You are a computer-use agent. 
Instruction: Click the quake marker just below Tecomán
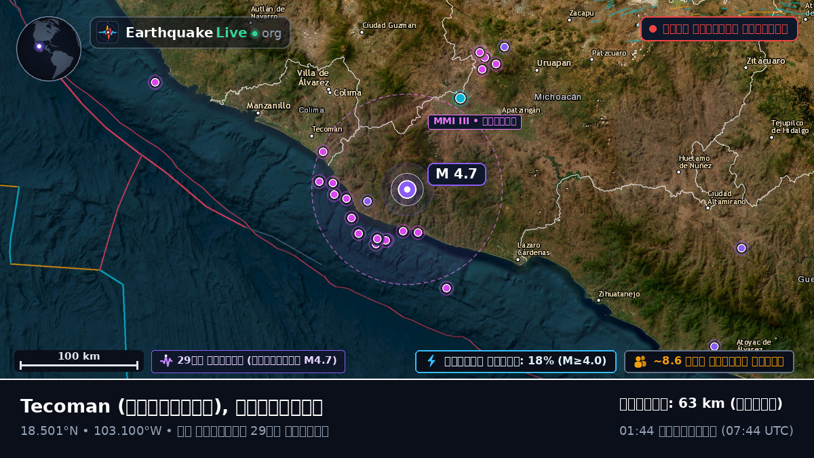click(x=323, y=151)
